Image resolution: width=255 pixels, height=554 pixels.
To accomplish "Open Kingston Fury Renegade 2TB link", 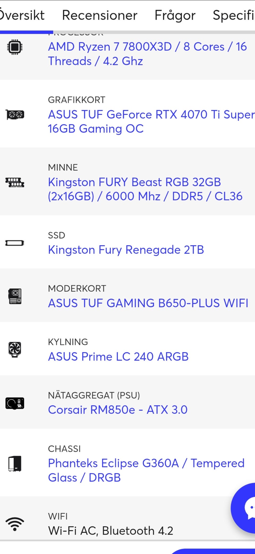I will [126, 250].
